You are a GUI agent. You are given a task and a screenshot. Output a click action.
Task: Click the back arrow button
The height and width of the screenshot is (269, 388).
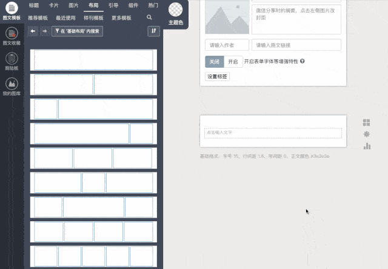33,31
